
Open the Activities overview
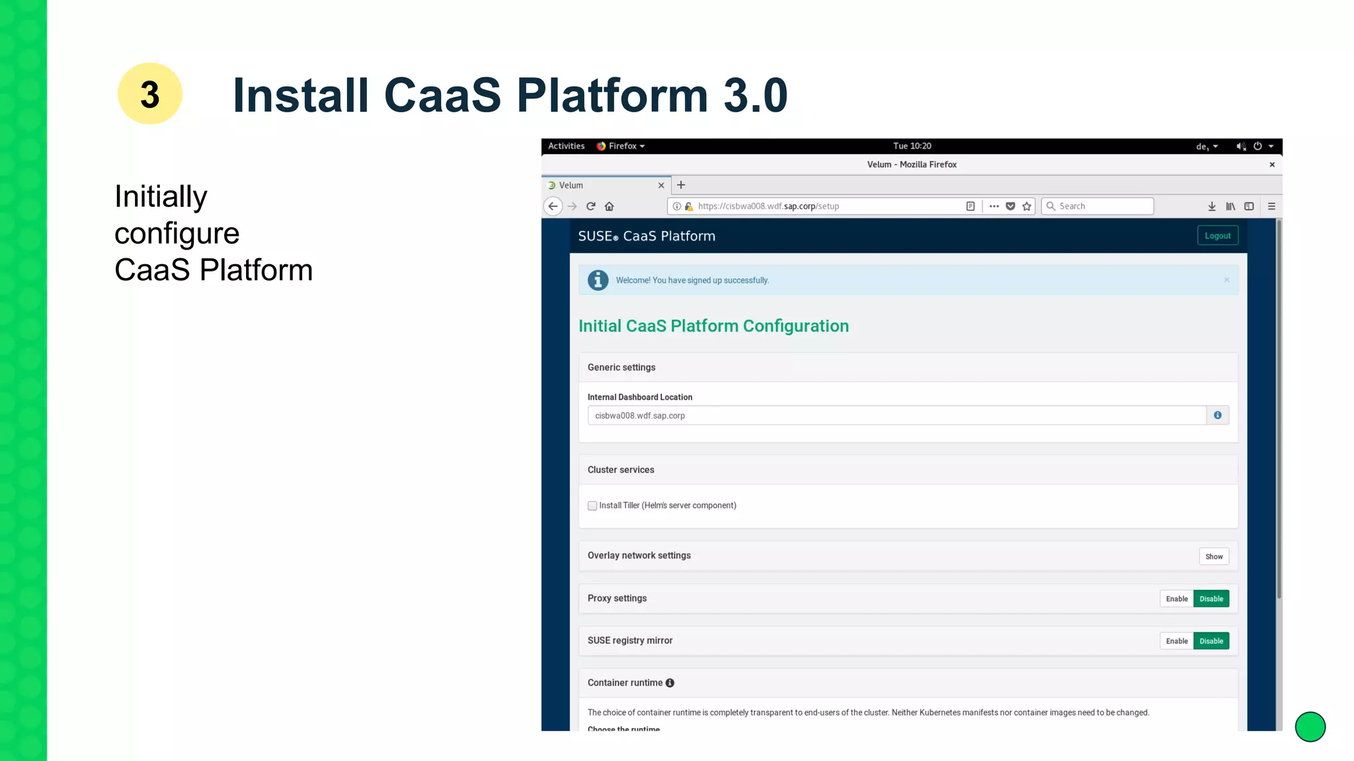coord(566,146)
